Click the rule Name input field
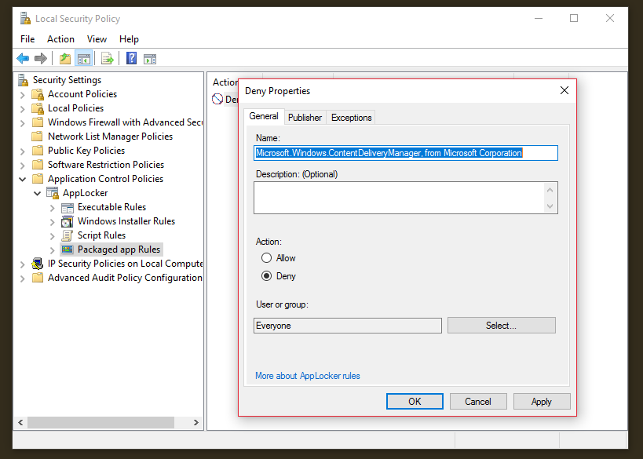The height and width of the screenshot is (459, 643). 406,153
